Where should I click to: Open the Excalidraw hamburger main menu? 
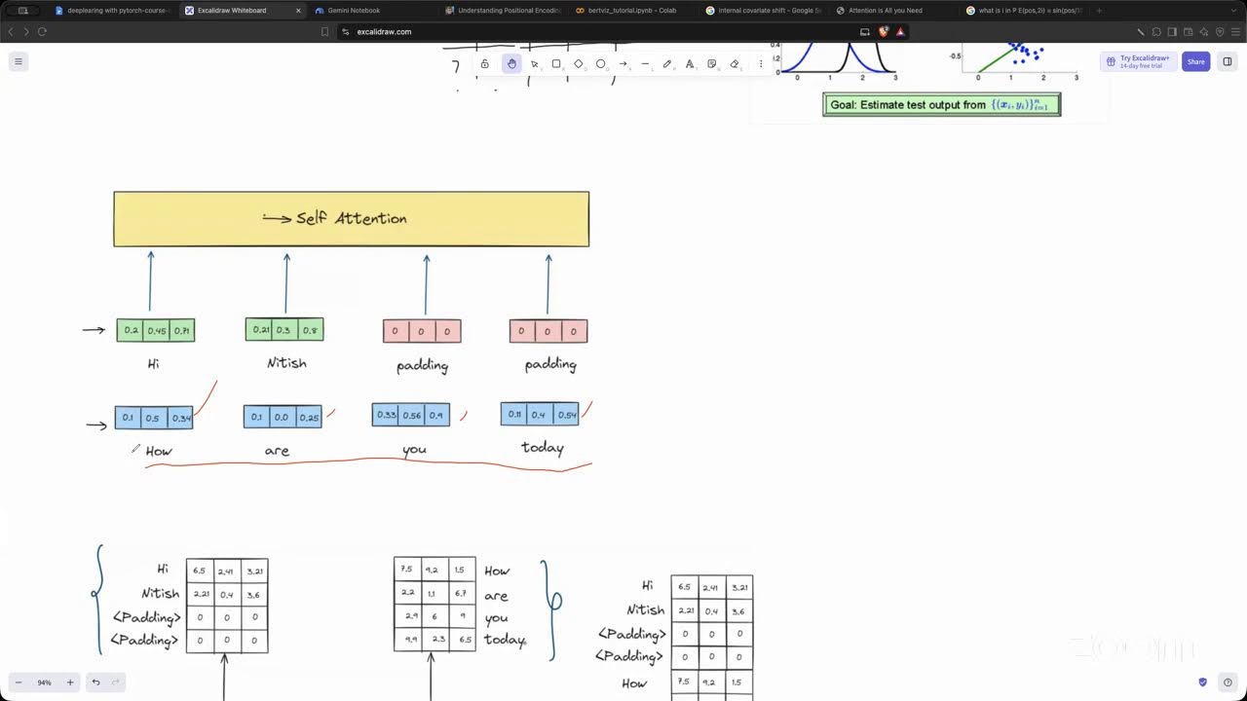pyautogui.click(x=18, y=61)
